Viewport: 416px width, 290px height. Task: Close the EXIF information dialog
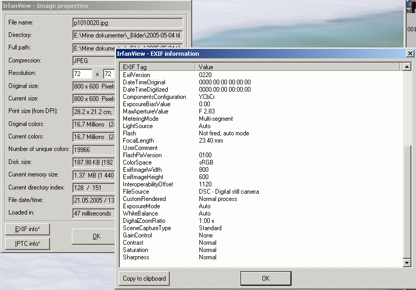410,54
